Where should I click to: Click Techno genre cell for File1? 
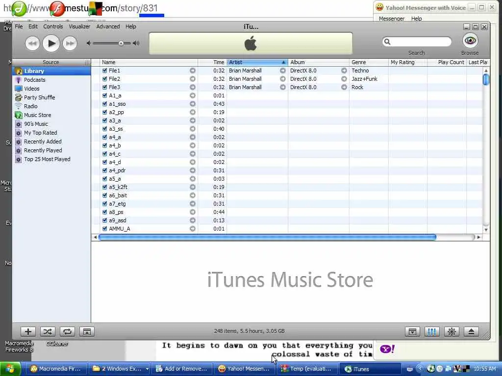coord(369,70)
